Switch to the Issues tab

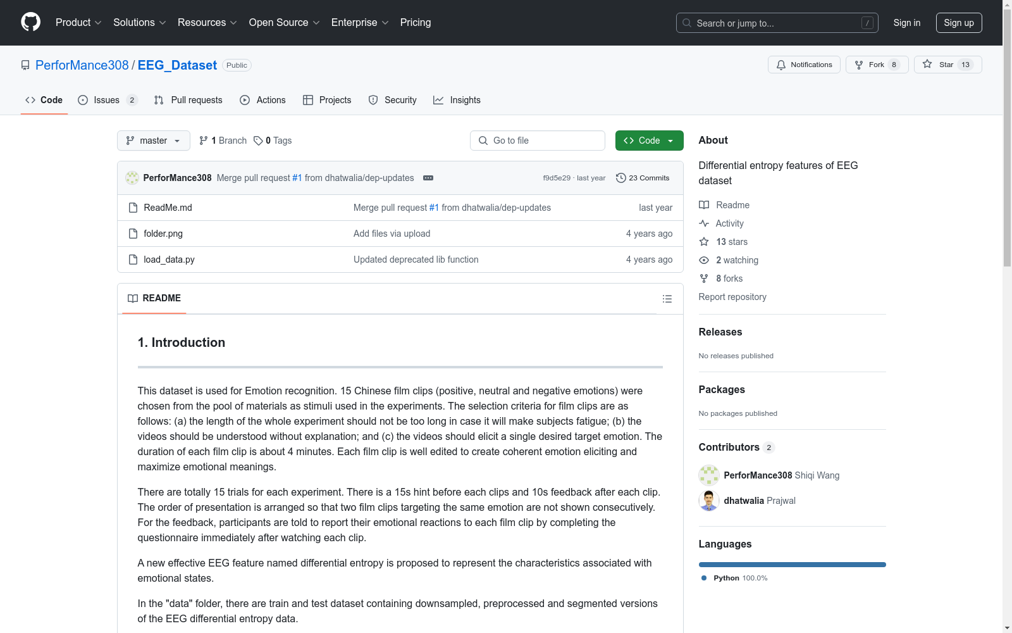pos(108,100)
